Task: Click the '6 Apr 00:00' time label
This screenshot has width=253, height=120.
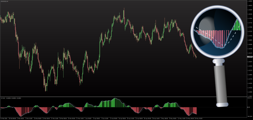Action: (x=96, y=119)
